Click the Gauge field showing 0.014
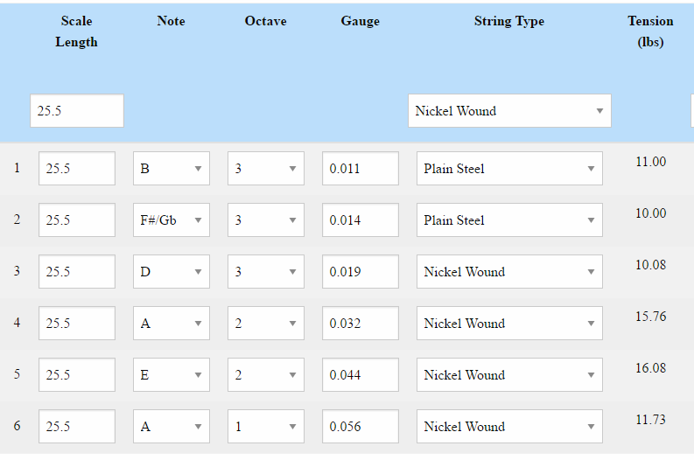The image size is (694, 460). (360, 220)
